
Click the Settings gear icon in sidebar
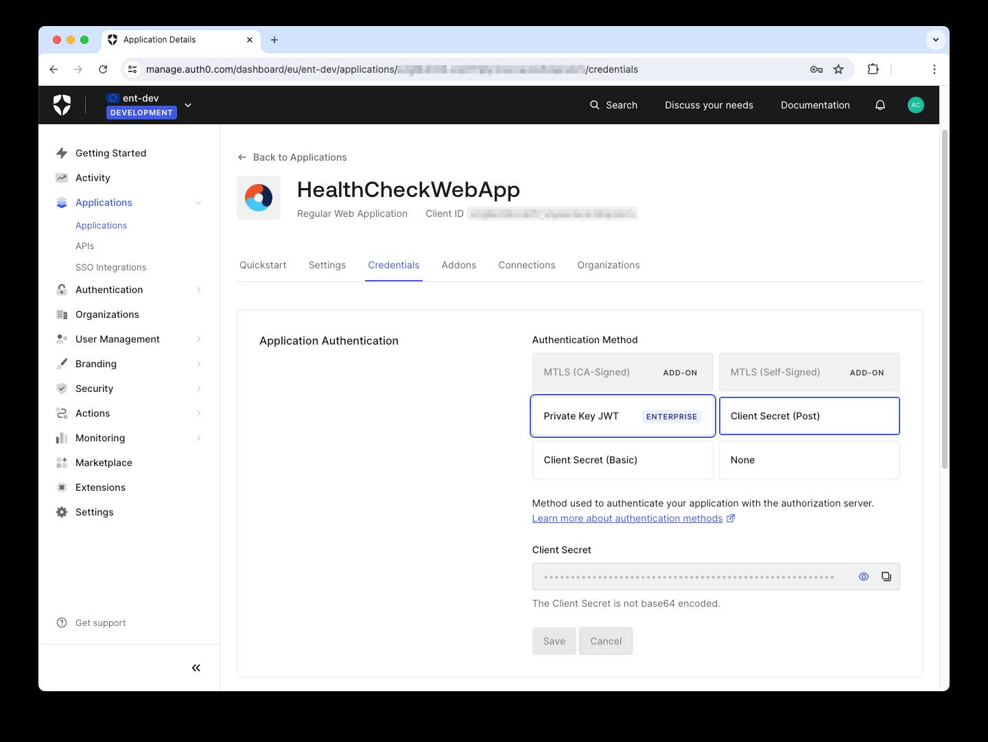(x=62, y=512)
